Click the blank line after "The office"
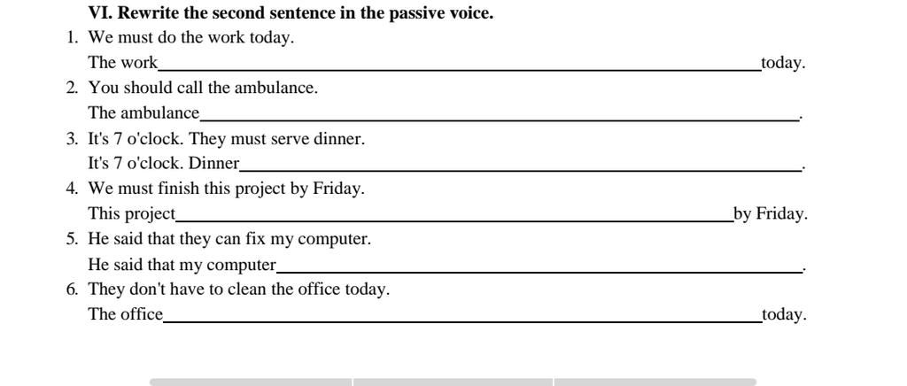This screenshot has width=907, height=386. (x=461, y=316)
